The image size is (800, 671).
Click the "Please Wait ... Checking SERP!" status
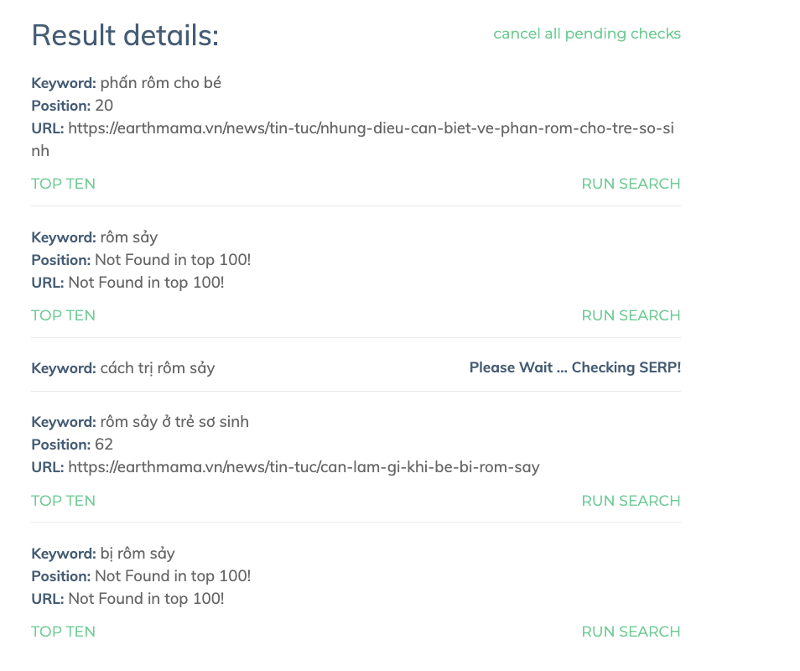pos(575,367)
